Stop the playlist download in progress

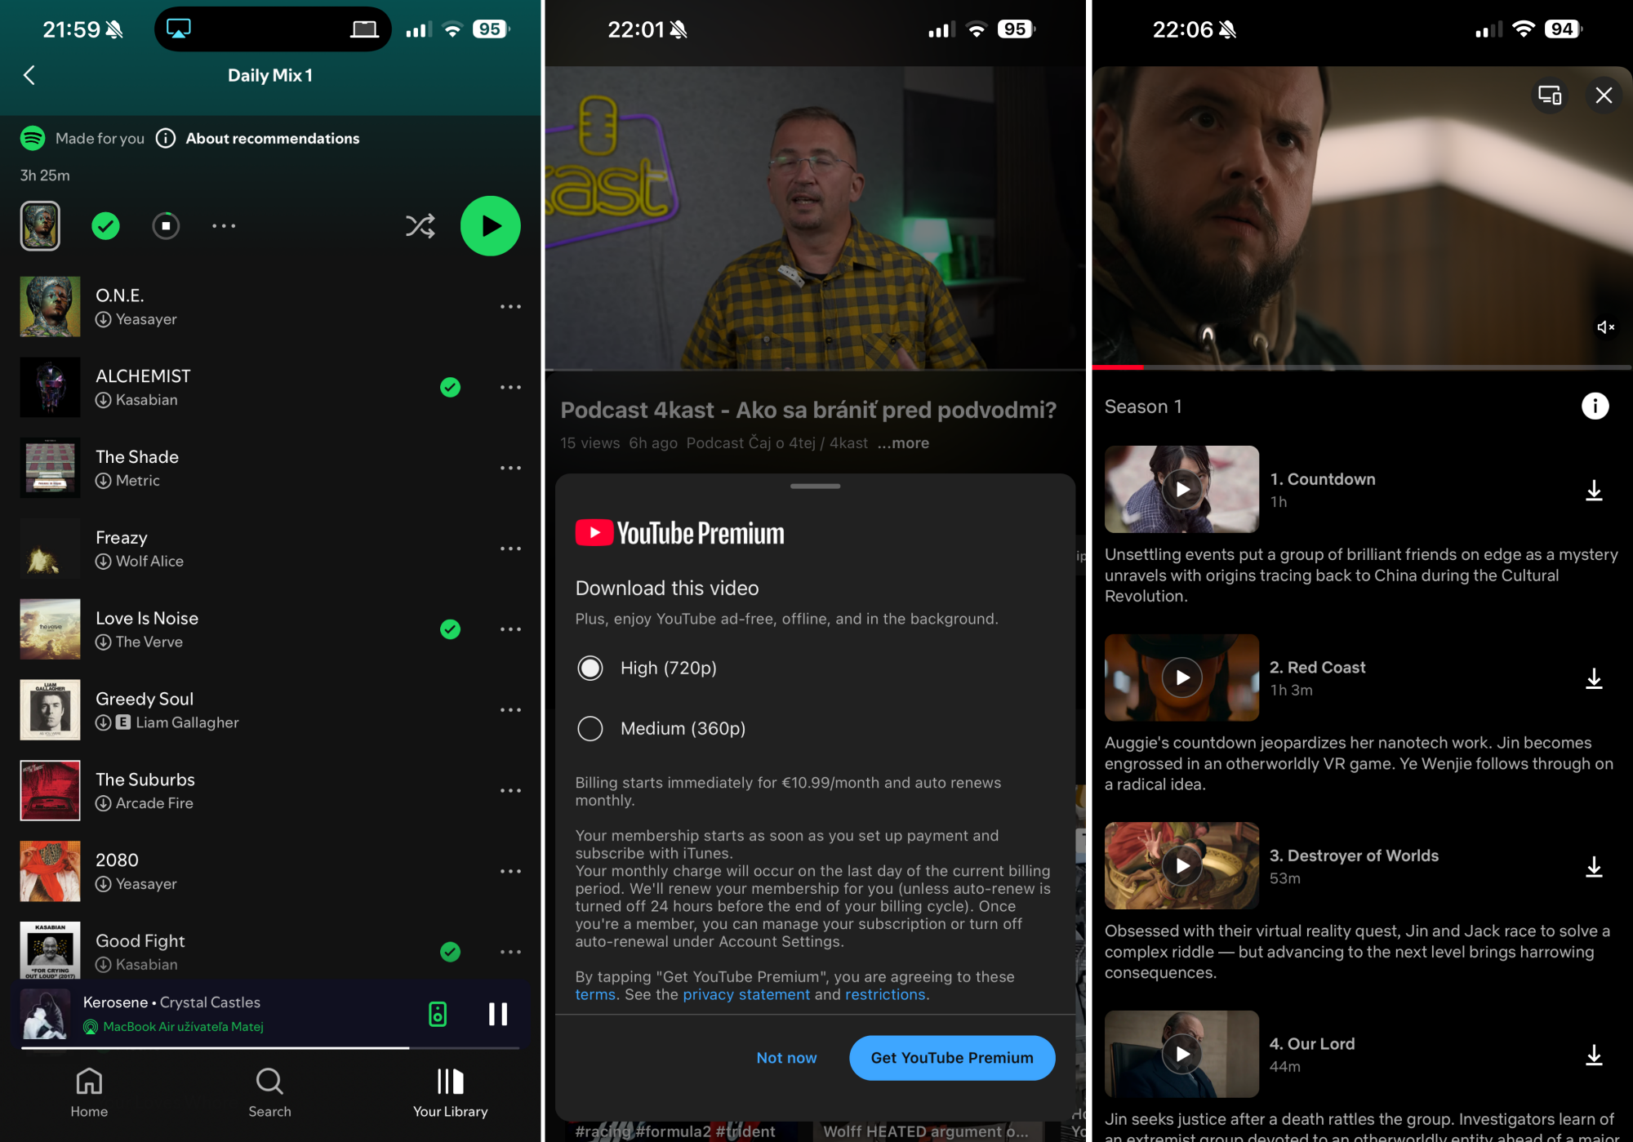[166, 225]
